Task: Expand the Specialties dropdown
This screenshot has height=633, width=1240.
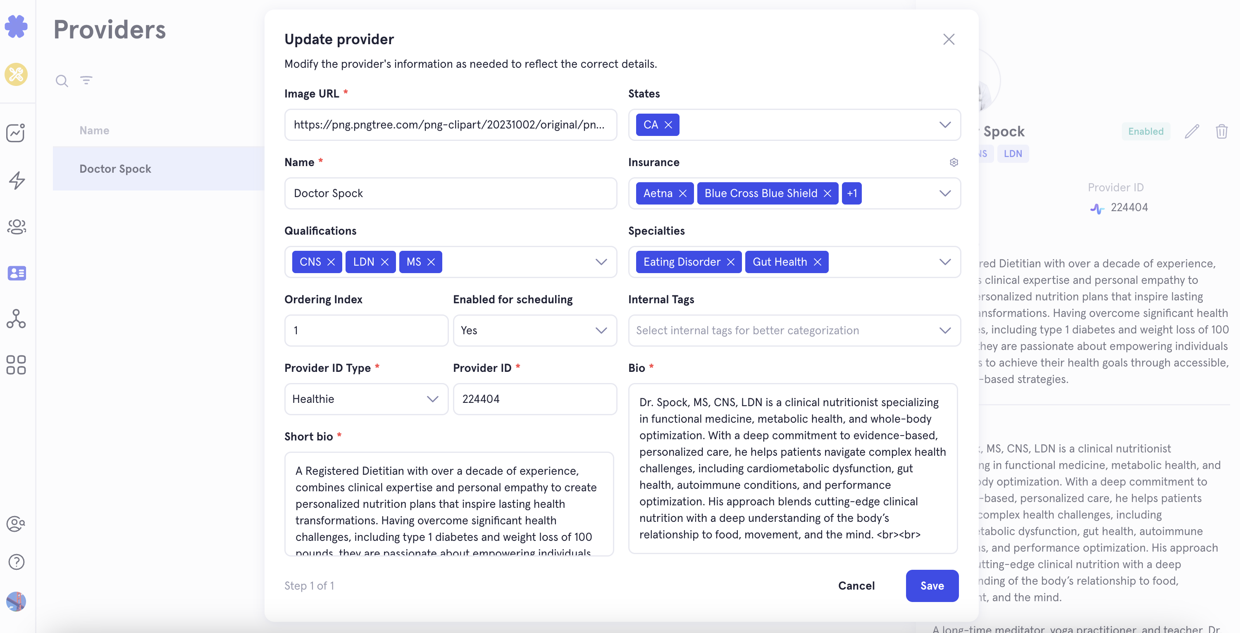Action: point(945,262)
